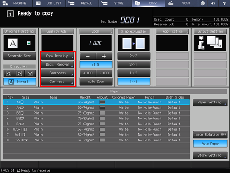Viewport: 230px width, 173px height.
Task: Select the right-rotated original direction icon
Action: click(20, 73)
